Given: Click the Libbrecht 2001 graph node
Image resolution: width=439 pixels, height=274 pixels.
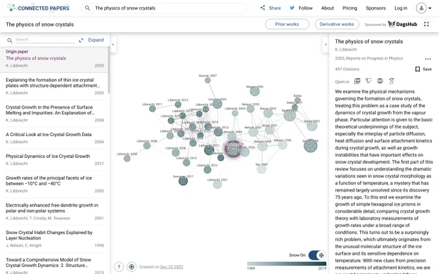Looking at the screenshot, I should 218,184.
